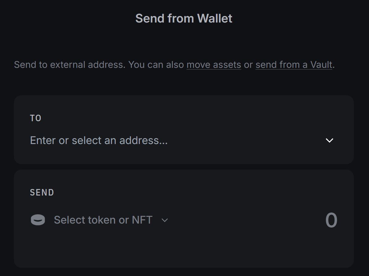This screenshot has height=276, width=369.
Task: Click blank area below token selector in SEND card
Action: pyautogui.click(x=123, y=250)
